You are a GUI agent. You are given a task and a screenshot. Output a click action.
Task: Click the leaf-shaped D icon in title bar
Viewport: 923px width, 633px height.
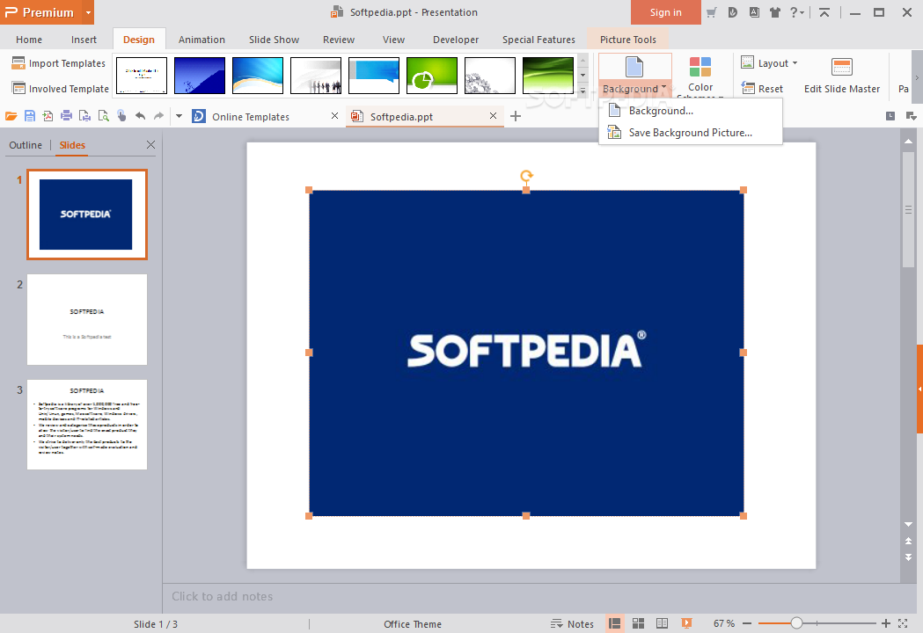[x=732, y=12]
